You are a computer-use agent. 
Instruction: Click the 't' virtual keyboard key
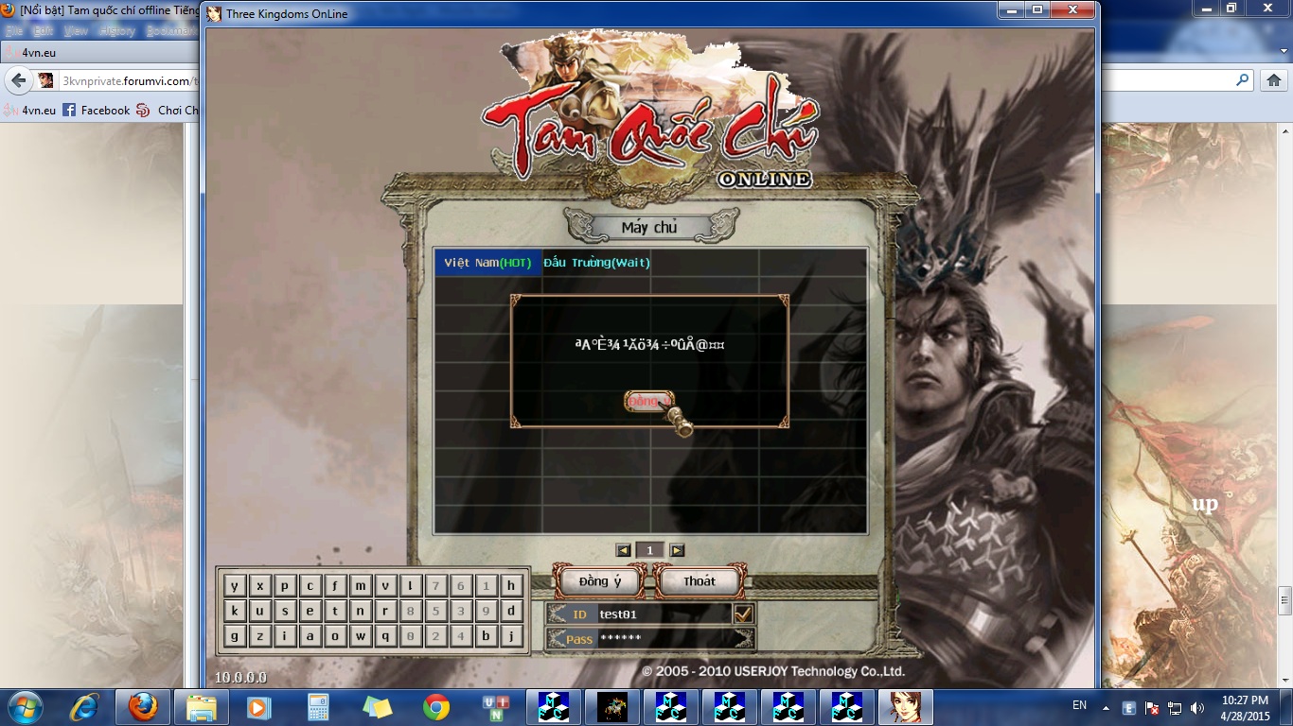tap(335, 611)
